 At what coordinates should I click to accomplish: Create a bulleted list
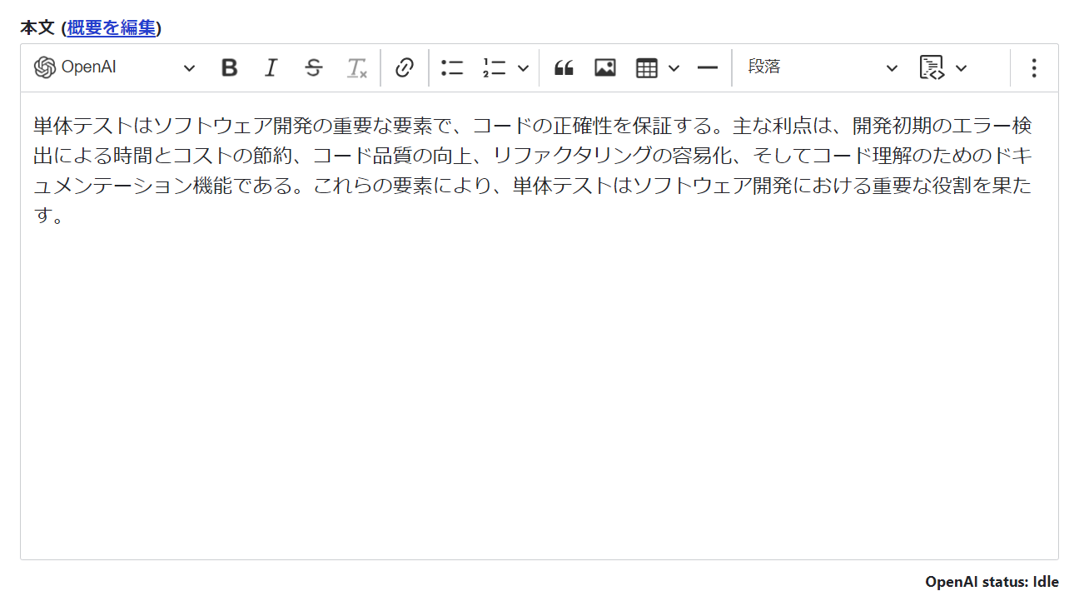tap(451, 67)
